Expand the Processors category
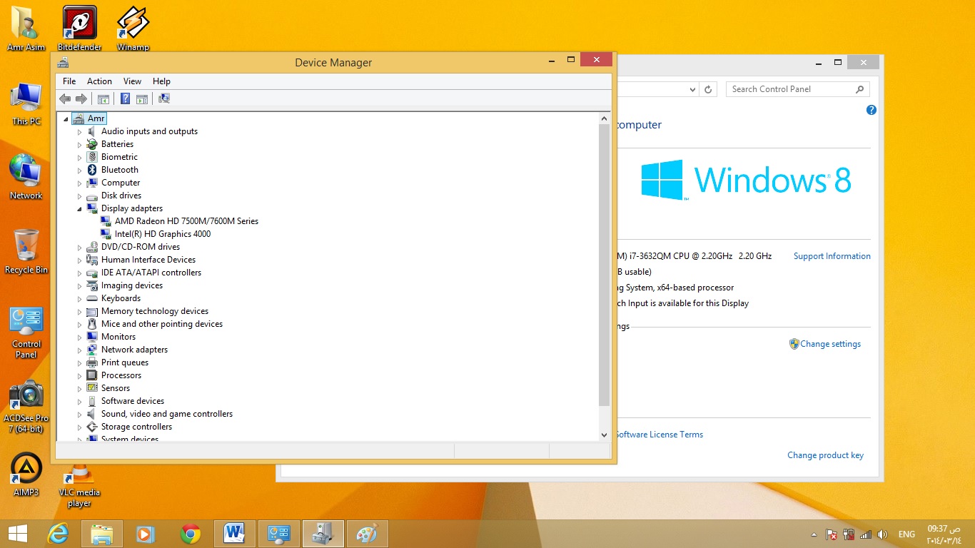 80,375
